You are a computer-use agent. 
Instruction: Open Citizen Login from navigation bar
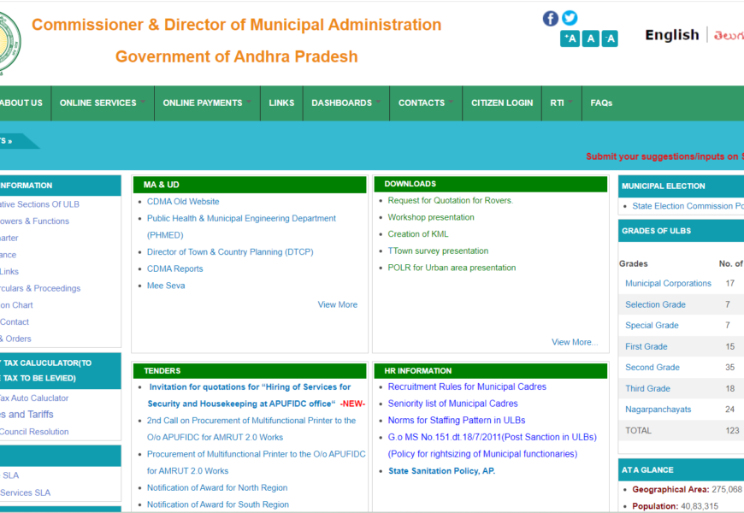[x=502, y=103]
